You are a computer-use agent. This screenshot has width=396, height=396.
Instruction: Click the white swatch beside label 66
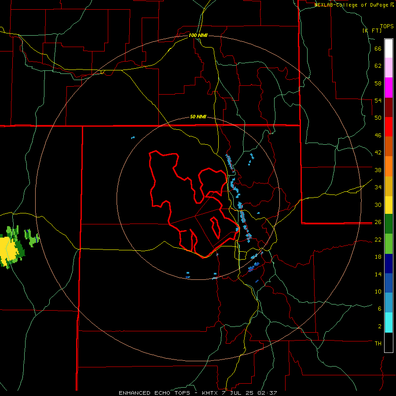click(389, 48)
